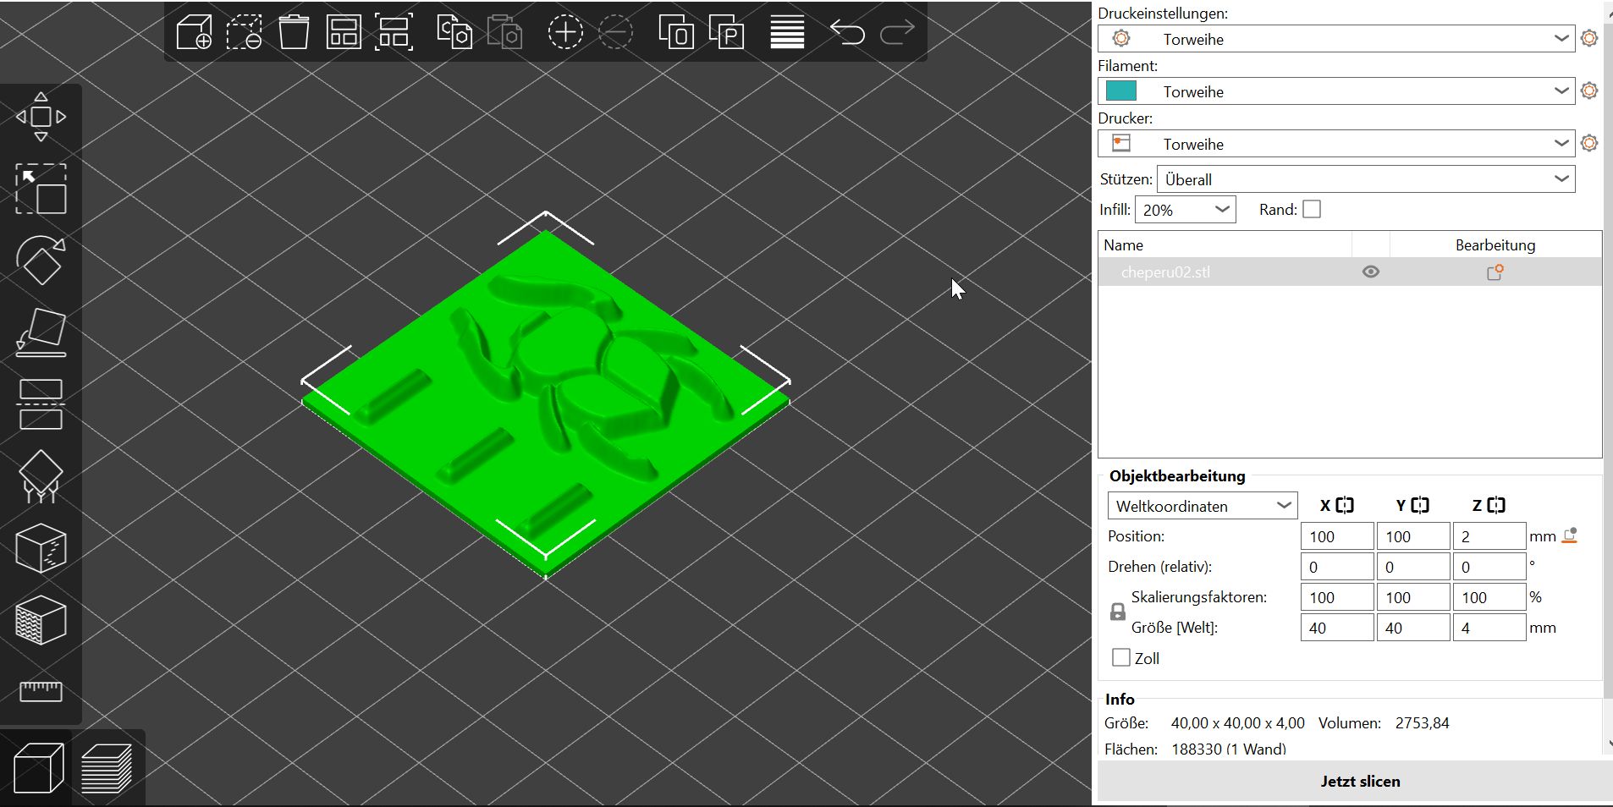Toggle visibility of cheperu02.stl

1371,272
